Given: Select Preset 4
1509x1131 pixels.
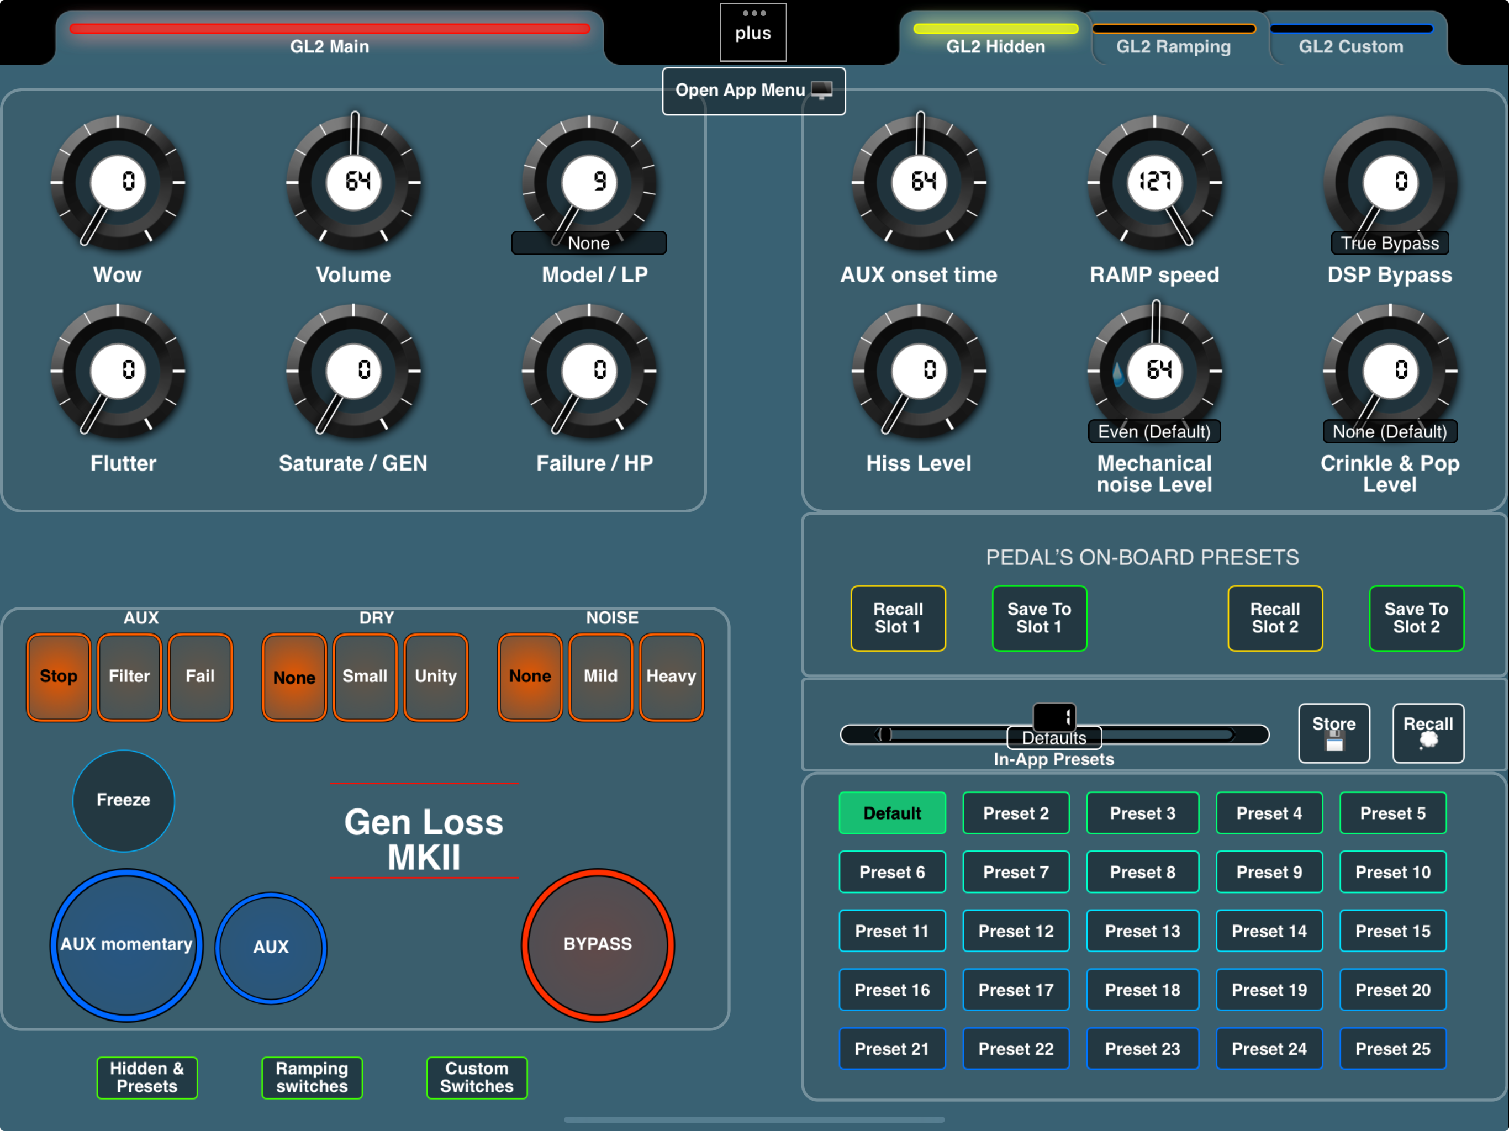Looking at the screenshot, I should [1269, 813].
